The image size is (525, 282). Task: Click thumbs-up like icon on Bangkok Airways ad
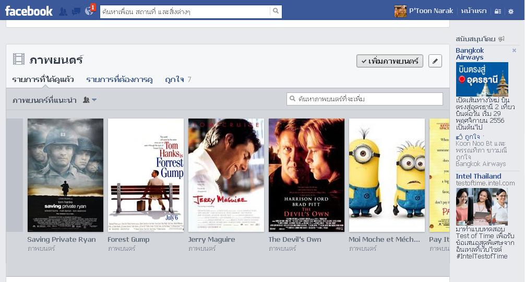459,137
